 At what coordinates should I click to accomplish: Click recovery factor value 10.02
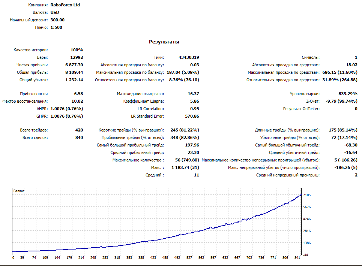[77, 101]
